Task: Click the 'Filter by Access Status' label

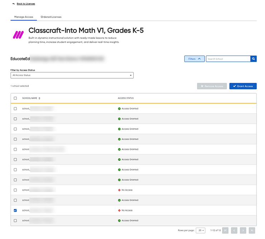Action: pyautogui.click(x=23, y=70)
